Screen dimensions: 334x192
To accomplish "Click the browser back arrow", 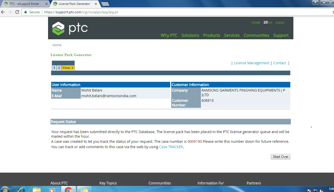I will click(x=3, y=12).
